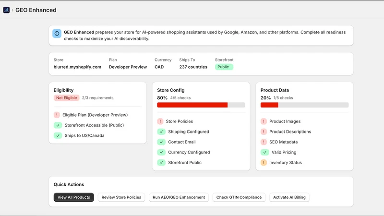Click the checkmark icon beside Storefront Accessible

tap(58, 125)
